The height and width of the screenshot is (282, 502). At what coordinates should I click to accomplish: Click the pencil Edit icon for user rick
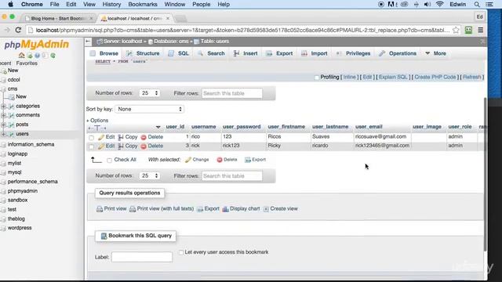(x=101, y=146)
